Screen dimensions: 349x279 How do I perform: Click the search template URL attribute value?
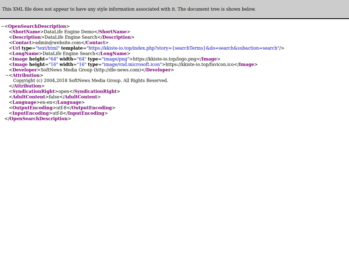point(183,48)
